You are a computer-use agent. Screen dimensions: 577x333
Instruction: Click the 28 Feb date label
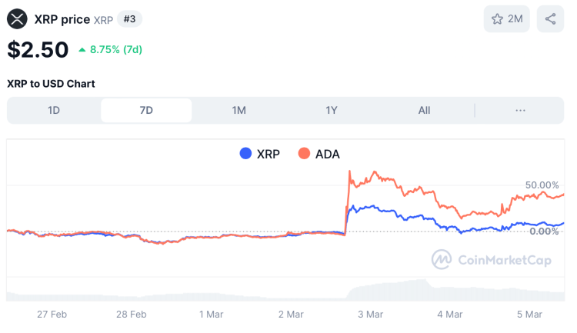132,314
